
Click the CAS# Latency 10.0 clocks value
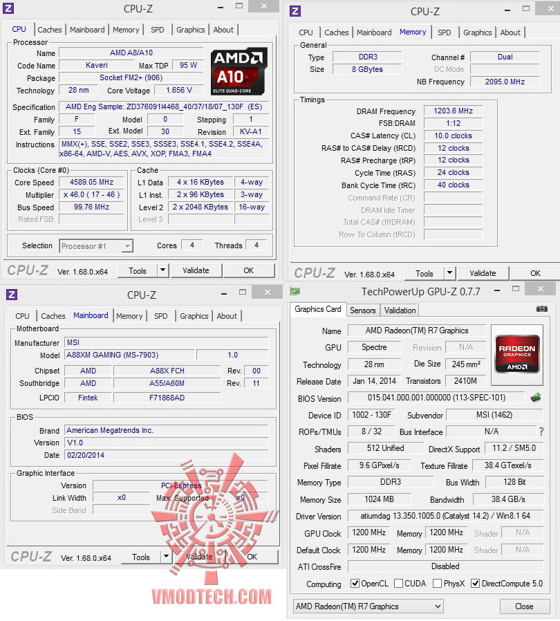pos(453,136)
